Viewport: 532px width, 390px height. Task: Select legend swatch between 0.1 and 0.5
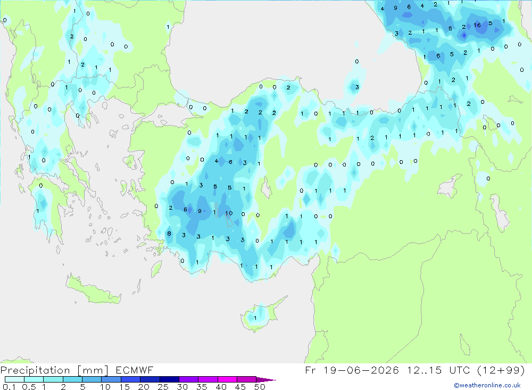[x=14, y=379]
